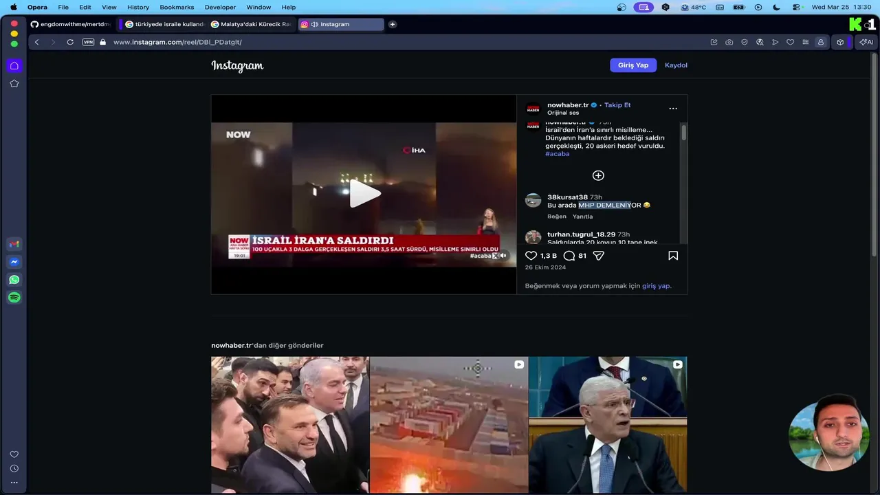
Task: Open the Opera profile account icon
Action: 820,42
